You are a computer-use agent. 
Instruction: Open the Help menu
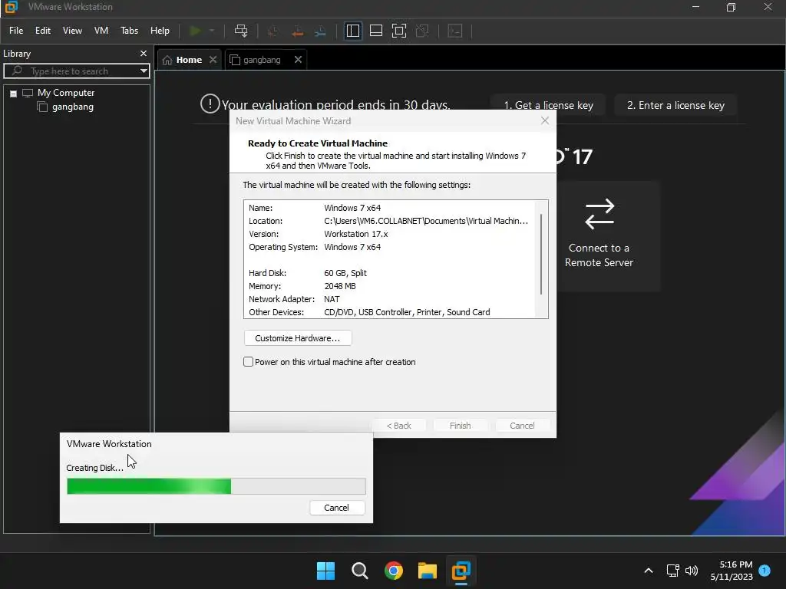click(x=160, y=31)
